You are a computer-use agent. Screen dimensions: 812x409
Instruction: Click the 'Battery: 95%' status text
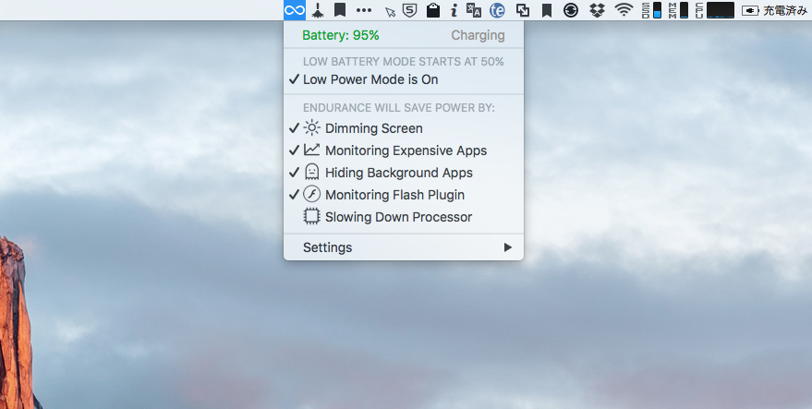[341, 35]
